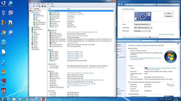This screenshot has width=181, height=101.
Task: Click the CPU Type value link
Action: 82,32
